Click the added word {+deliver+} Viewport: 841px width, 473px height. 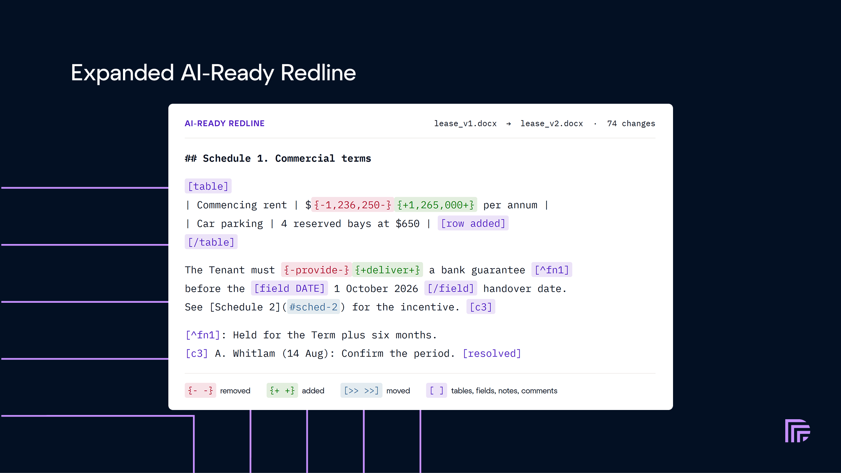[387, 270]
